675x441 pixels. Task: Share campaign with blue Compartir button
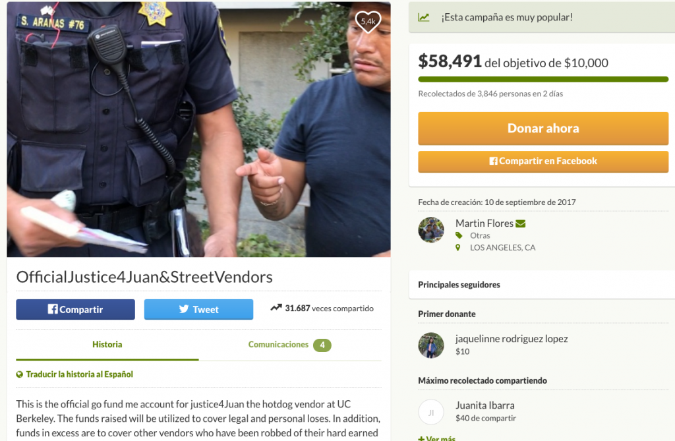pos(75,309)
